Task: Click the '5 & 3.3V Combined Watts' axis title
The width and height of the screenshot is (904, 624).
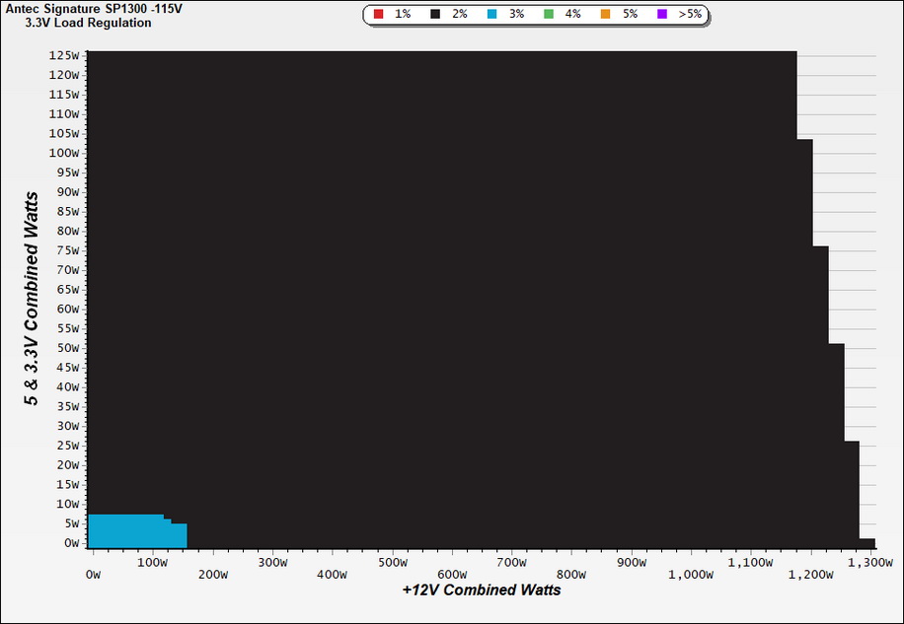Action: (x=32, y=299)
